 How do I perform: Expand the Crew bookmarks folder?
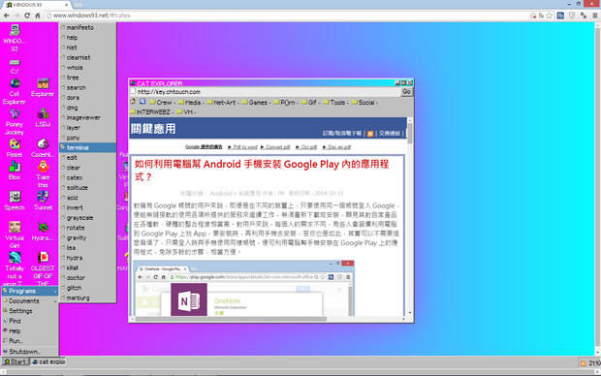(162, 103)
